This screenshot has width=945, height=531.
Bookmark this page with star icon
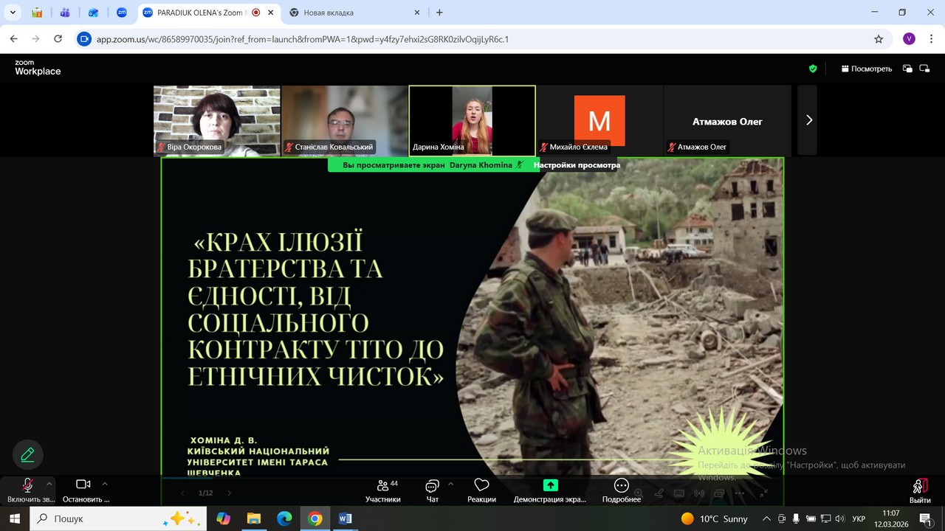879,39
